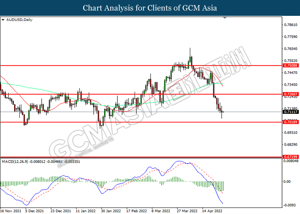Click the 14 Apr 2022 date label
The height and width of the screenshot is (214, 300).
[x=212, y=211]
